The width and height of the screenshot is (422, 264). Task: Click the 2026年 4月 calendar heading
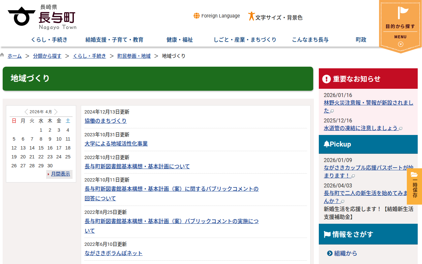[41, 112]
